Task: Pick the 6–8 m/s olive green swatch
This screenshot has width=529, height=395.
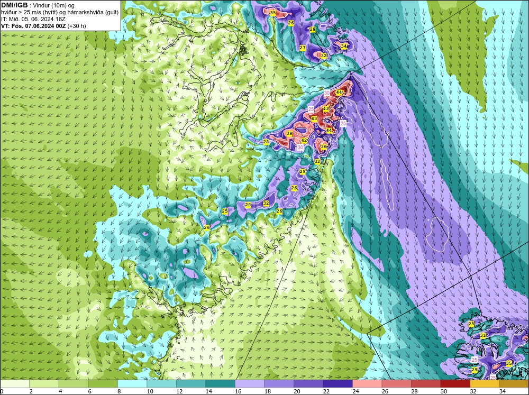Action: click(x=103, y=384)
